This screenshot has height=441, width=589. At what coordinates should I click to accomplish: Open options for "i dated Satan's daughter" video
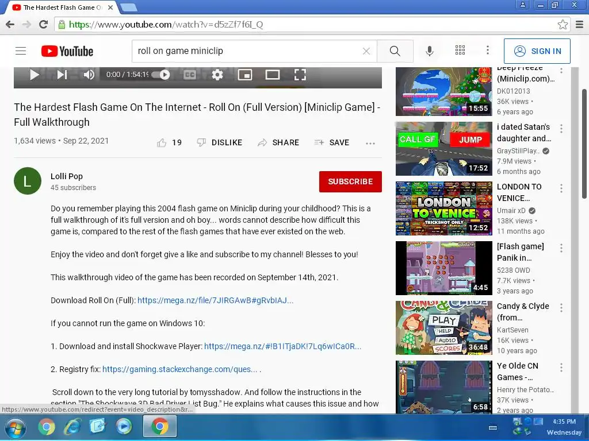pyautogui.click(x=561, y=129)
